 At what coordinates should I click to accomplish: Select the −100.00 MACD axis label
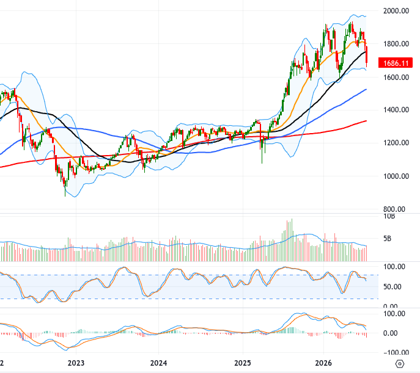pyautogui.click(x=396, y=352)
